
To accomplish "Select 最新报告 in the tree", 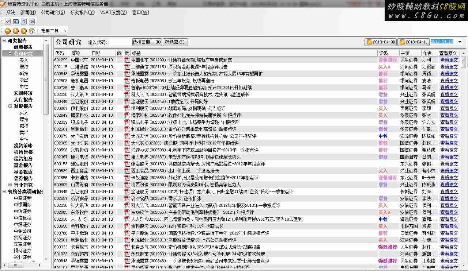I will pos(23,47).
